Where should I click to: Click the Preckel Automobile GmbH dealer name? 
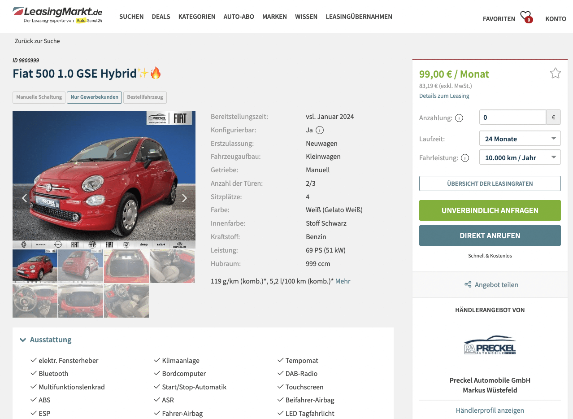click(490, 380)
